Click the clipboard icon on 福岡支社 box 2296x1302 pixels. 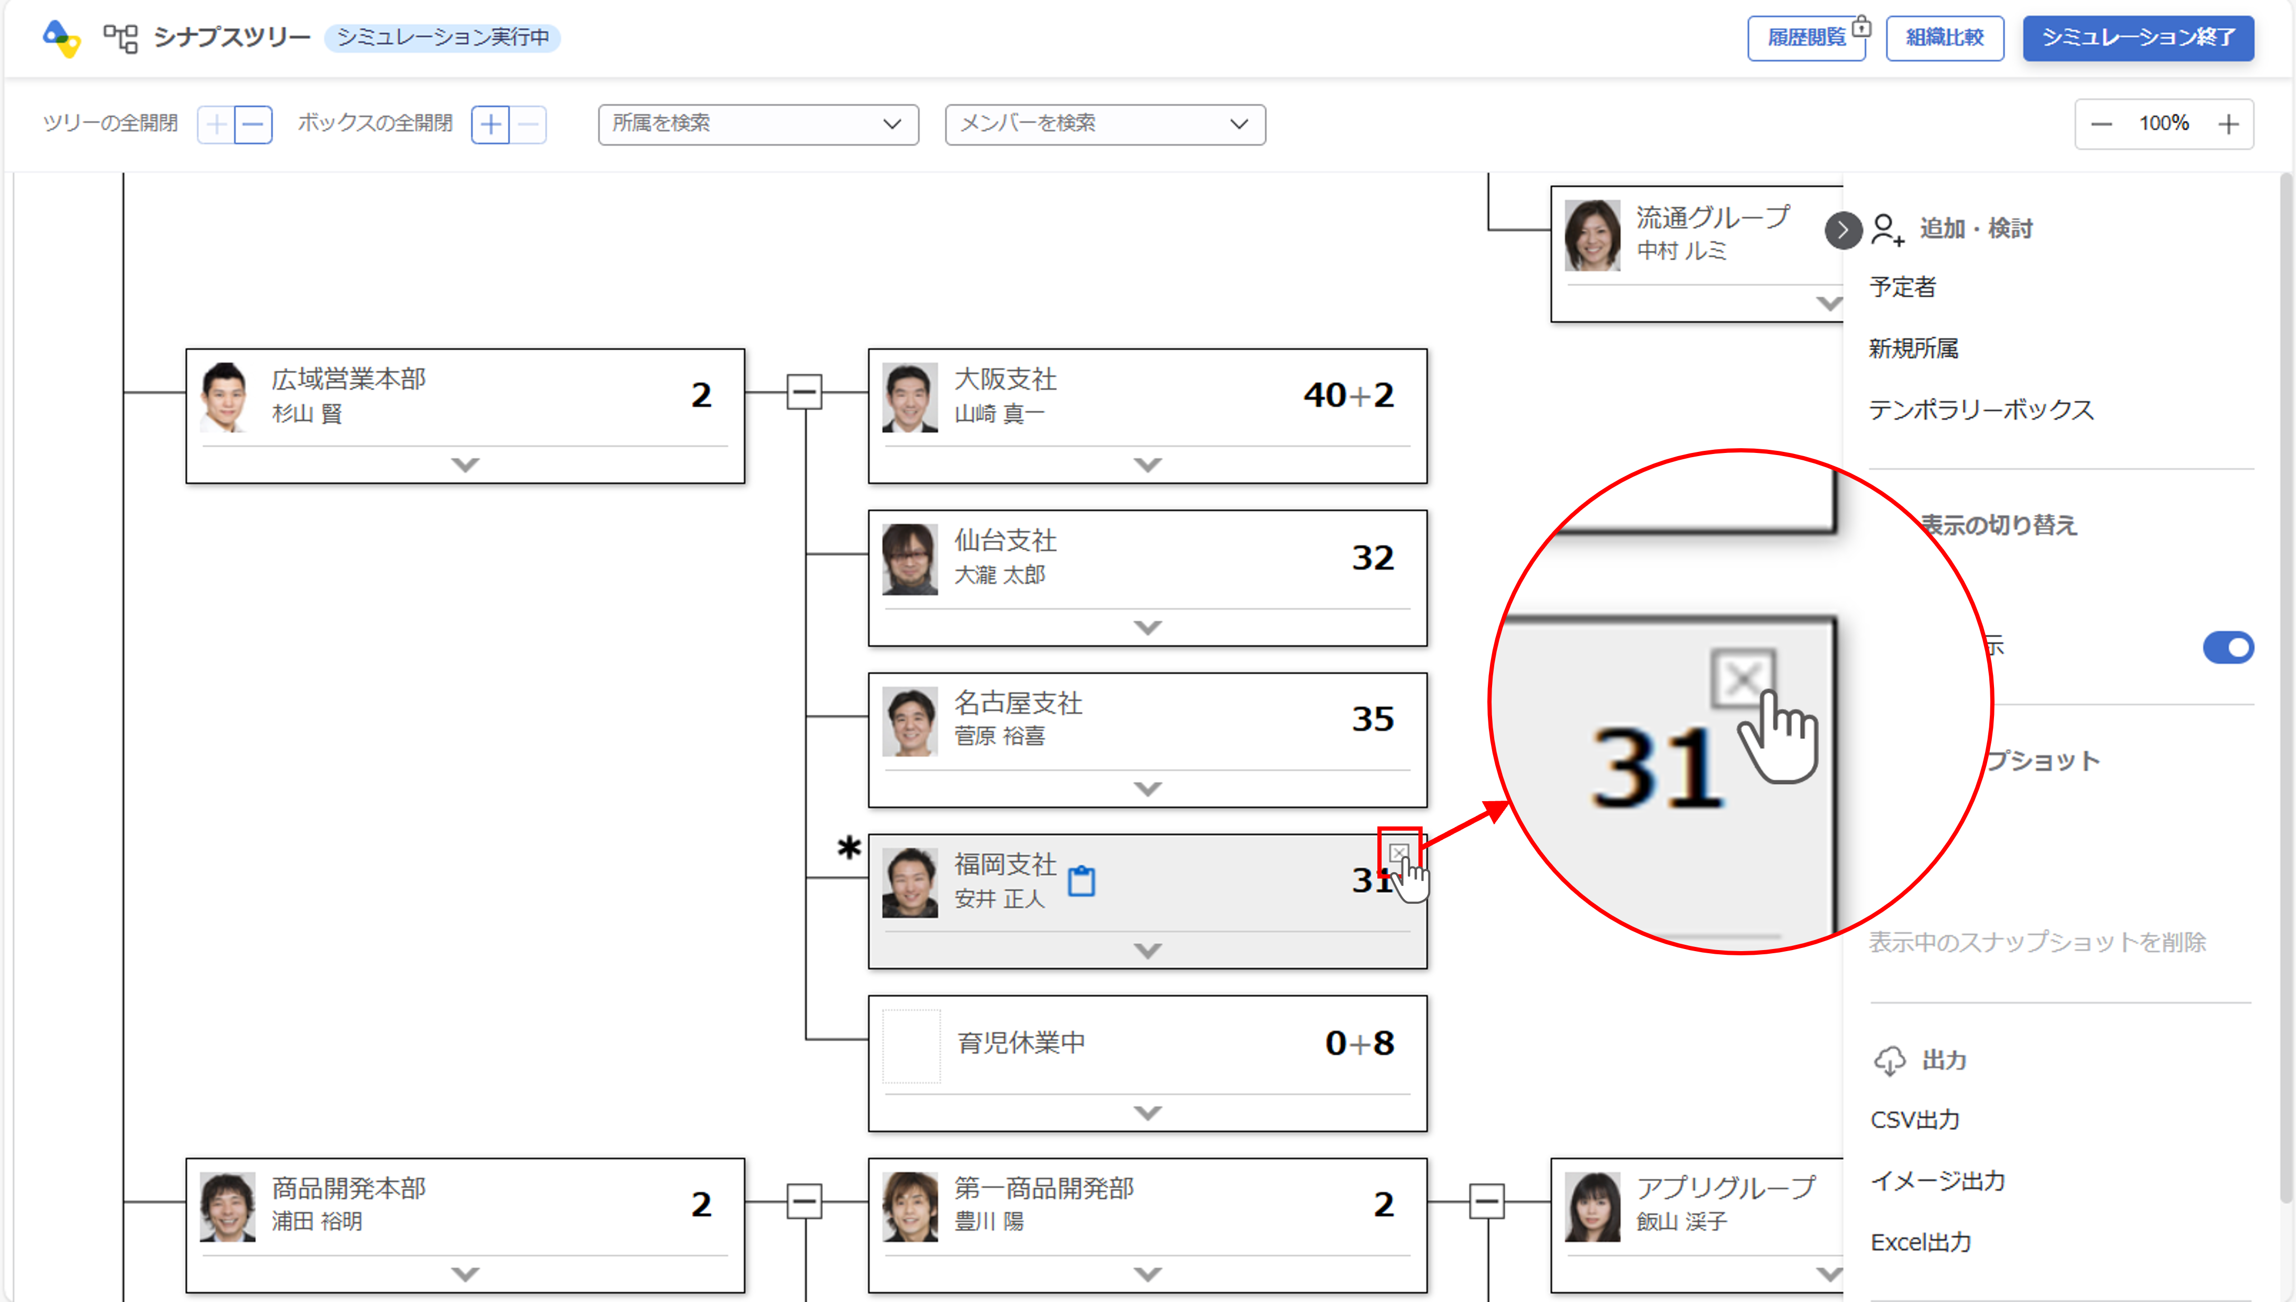(x=1081, y=881)
